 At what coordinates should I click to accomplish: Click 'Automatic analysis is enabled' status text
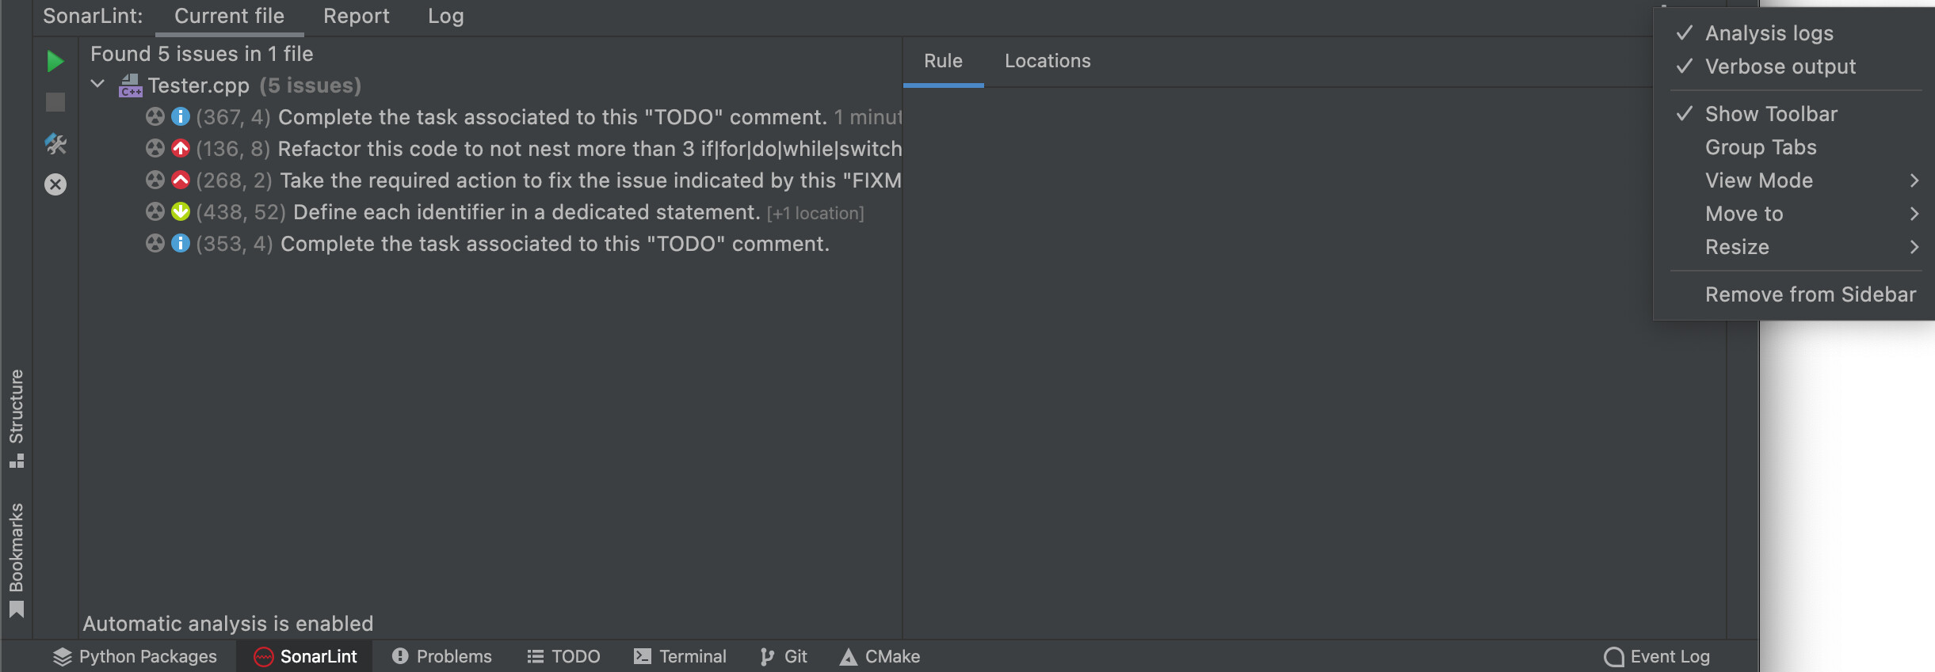tap(228, 624)
